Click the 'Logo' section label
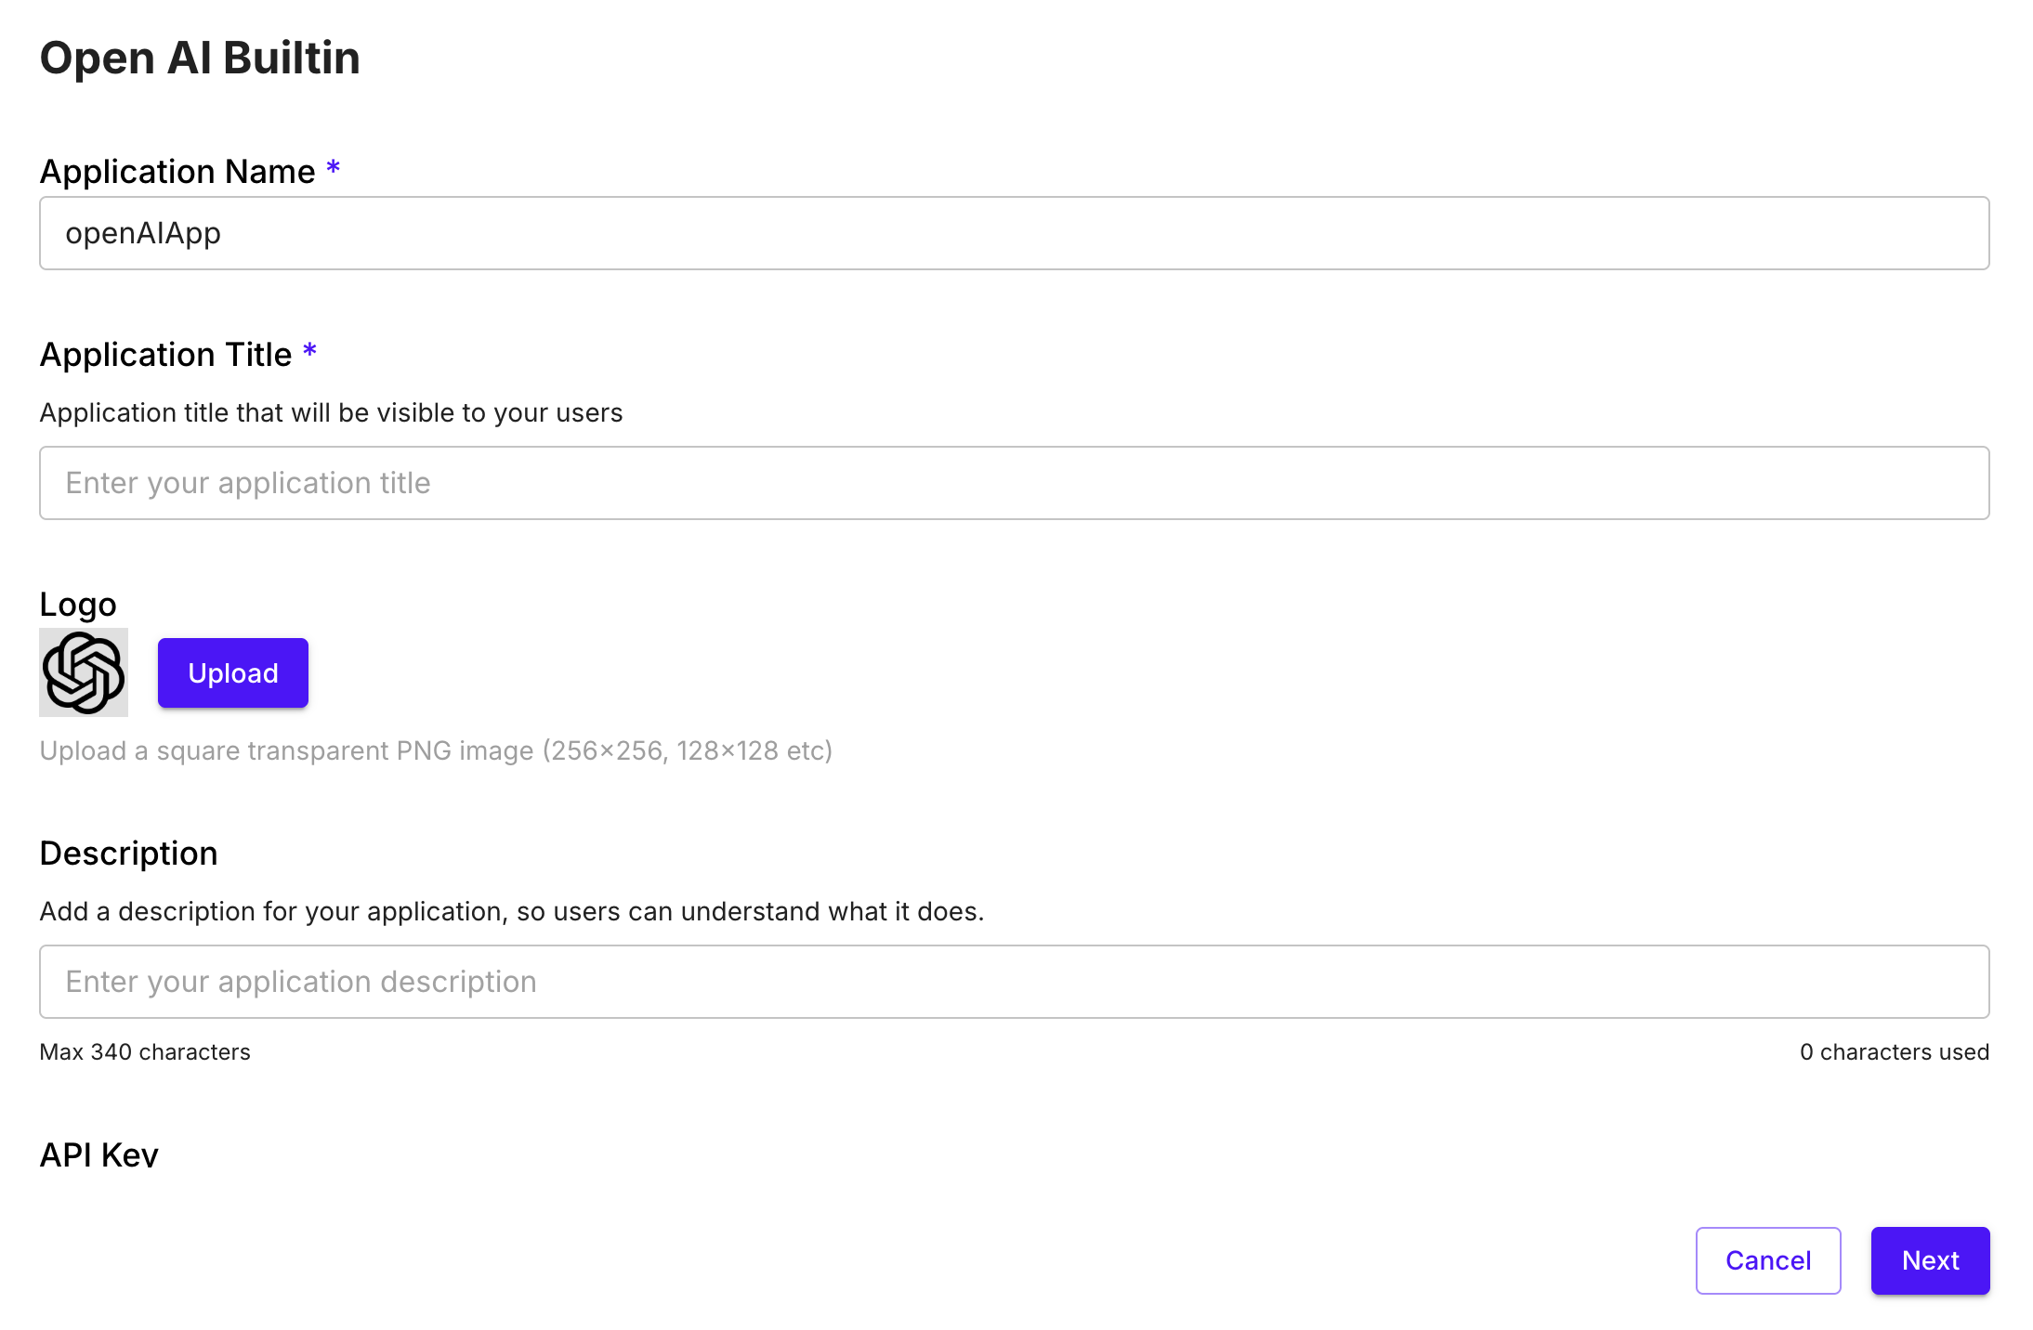Viewport: 2033px width, 1330px height. click(x=78, y=605)
